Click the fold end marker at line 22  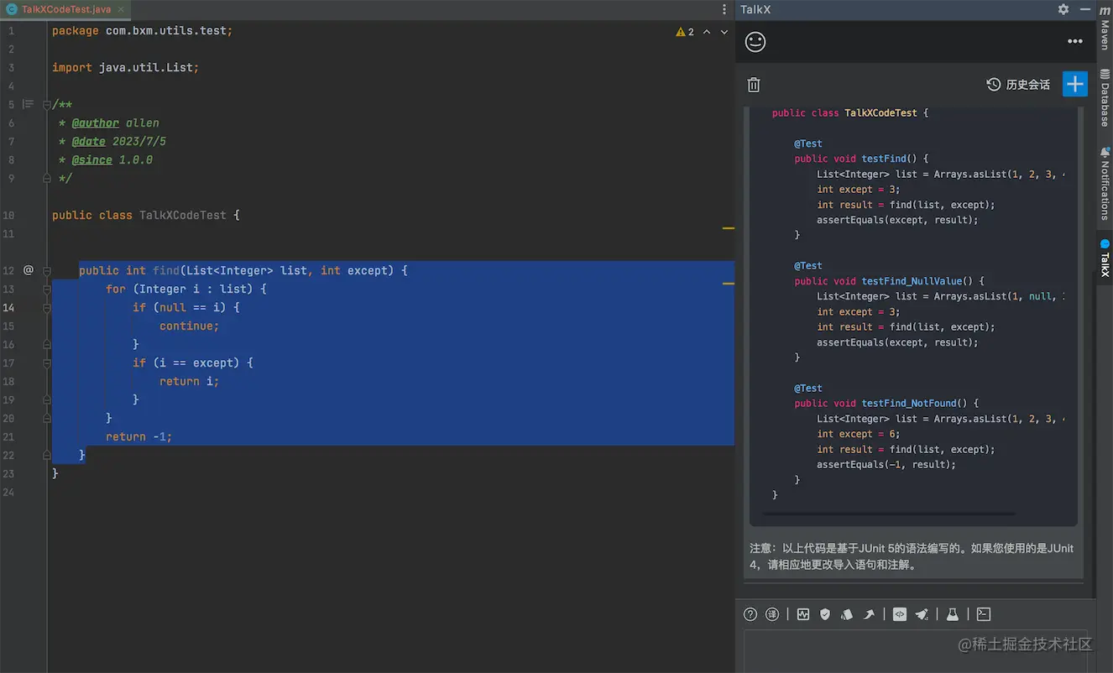[47, 455]
